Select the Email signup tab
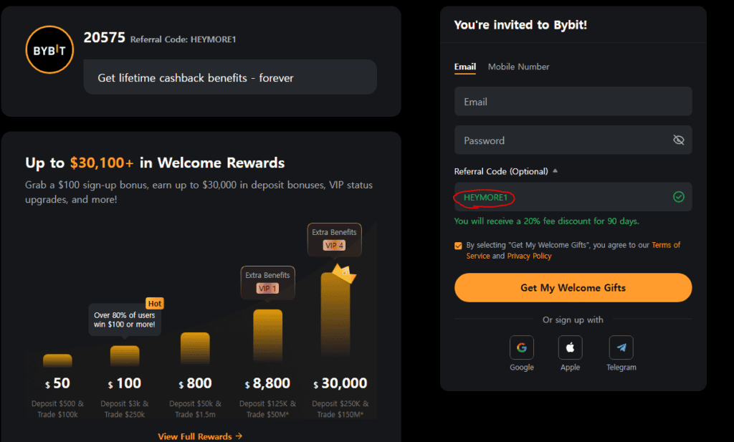This screenshot has height=442, width=734. 464,67
